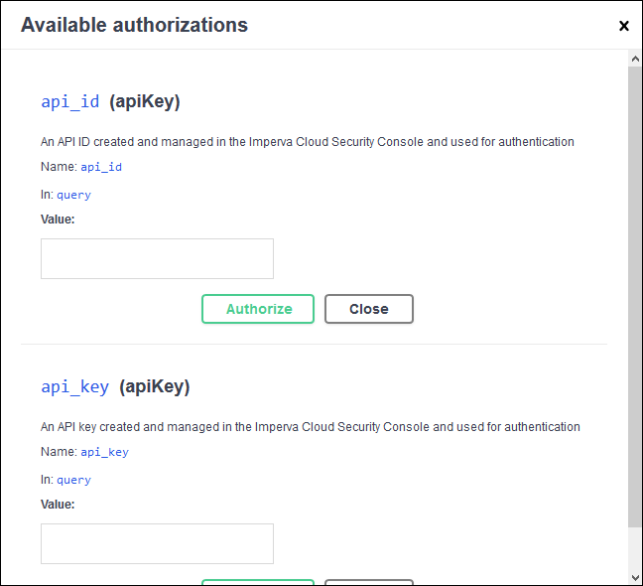Click the vertical scrollbar thumb
The image size is (643, 586).
click(635, 296)
